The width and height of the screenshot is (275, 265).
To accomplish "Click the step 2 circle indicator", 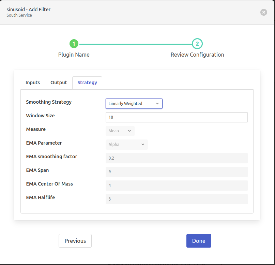I will click(x=197, y=44).
